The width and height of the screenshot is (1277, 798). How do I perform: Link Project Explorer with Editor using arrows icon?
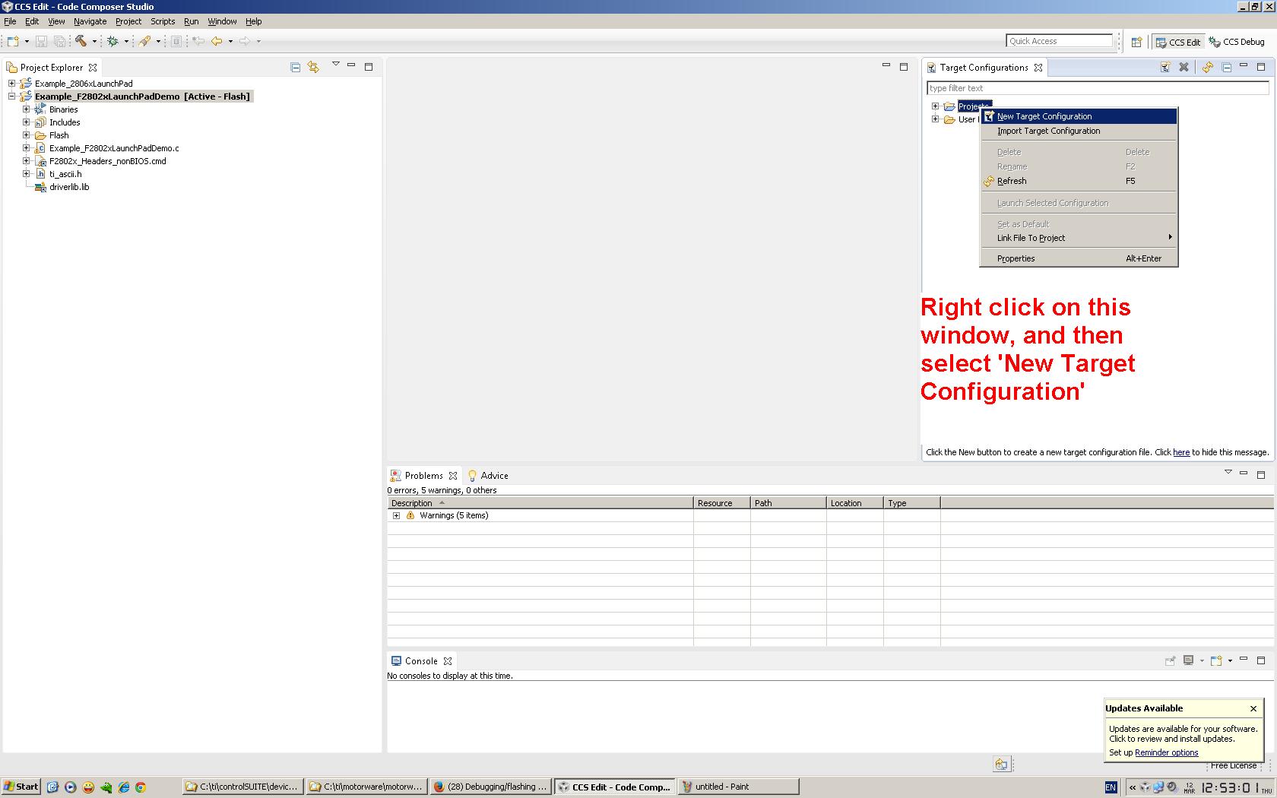click(314, 67)
